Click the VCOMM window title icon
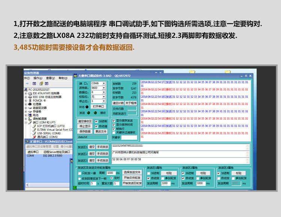The height and width of the screenshot is (217, 281). coord(27,142)
